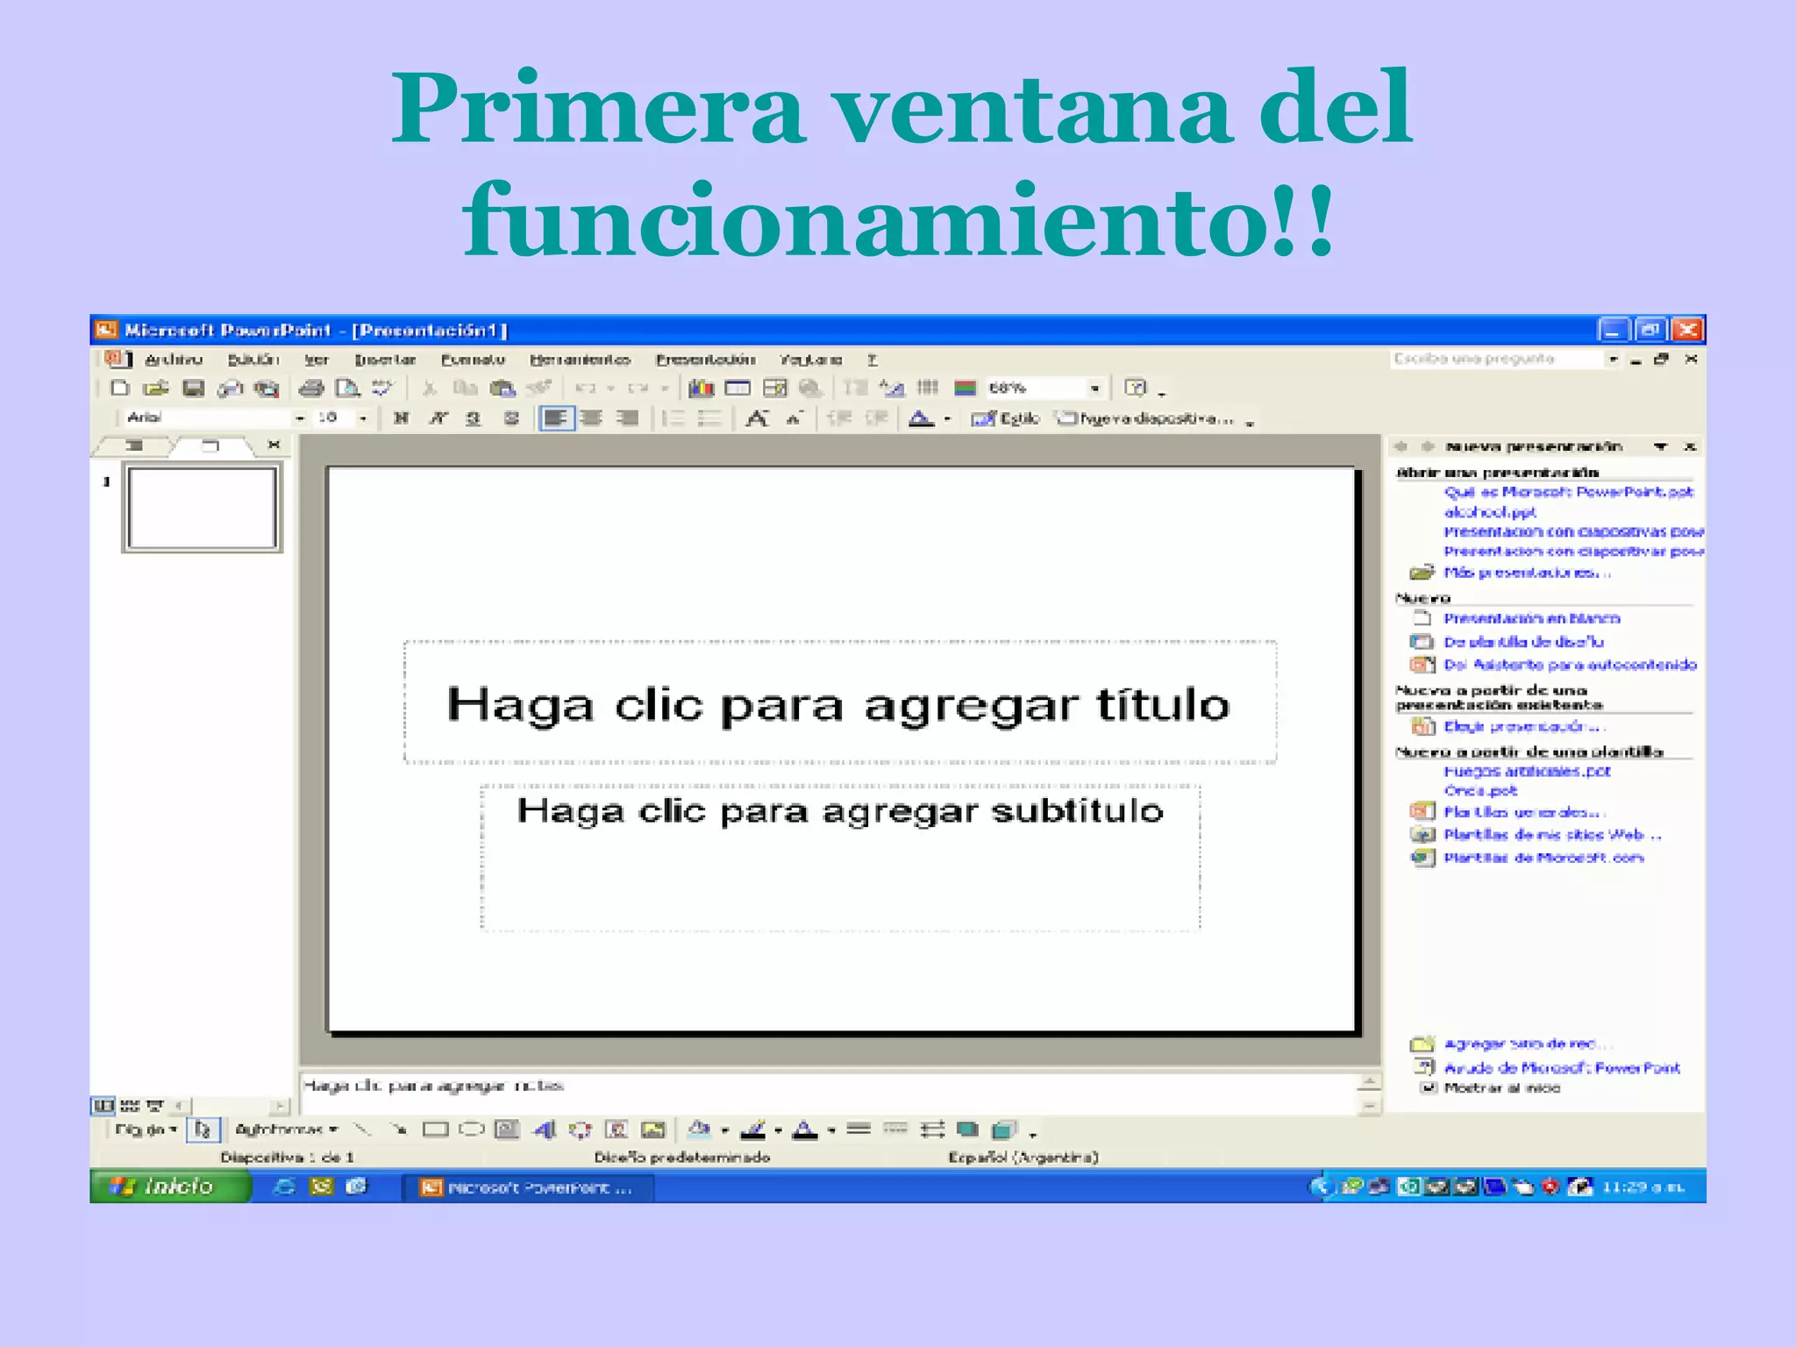Click the New blank presentation icon
This screenshot has height=1347, width=1796.
click(120, 388)
